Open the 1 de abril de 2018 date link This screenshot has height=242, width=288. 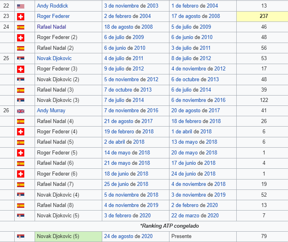[x=191, y=132]
